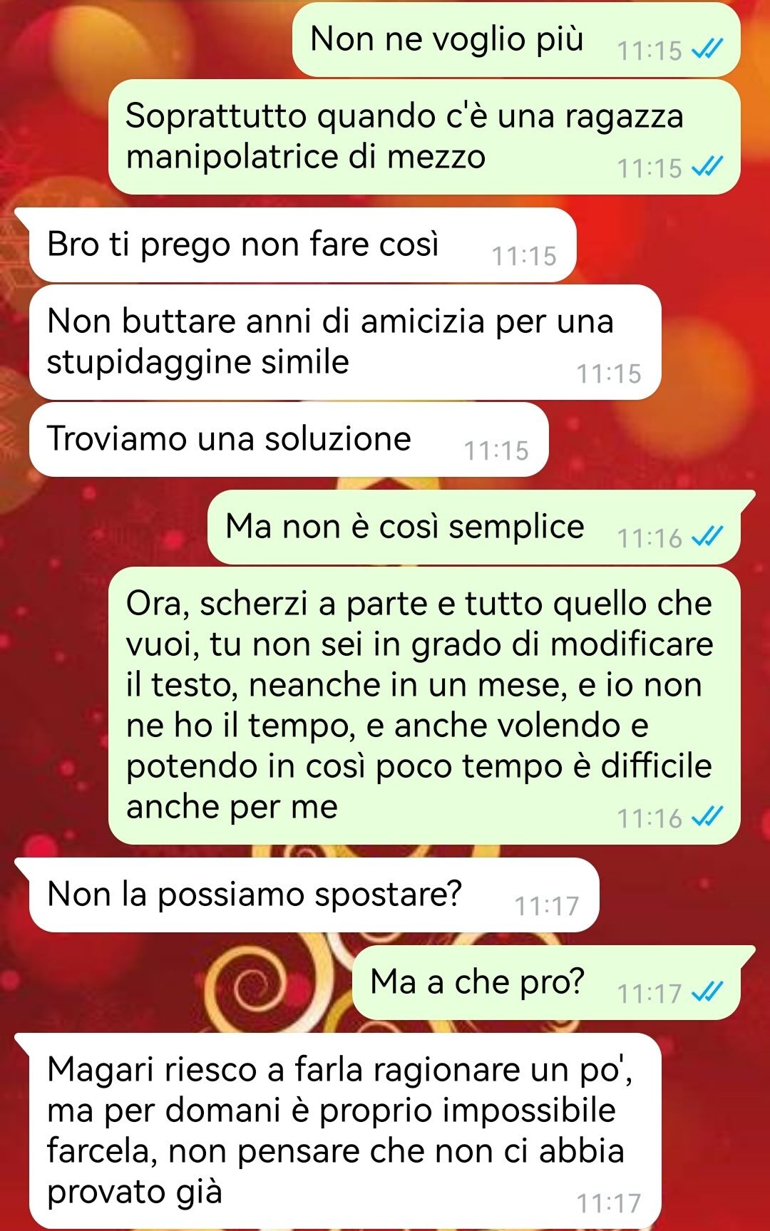Tap the 11:17 timestamp on the last message
Image resolution: width=770 pixels, height=1231 pixels.
(x=609, y=1203)
